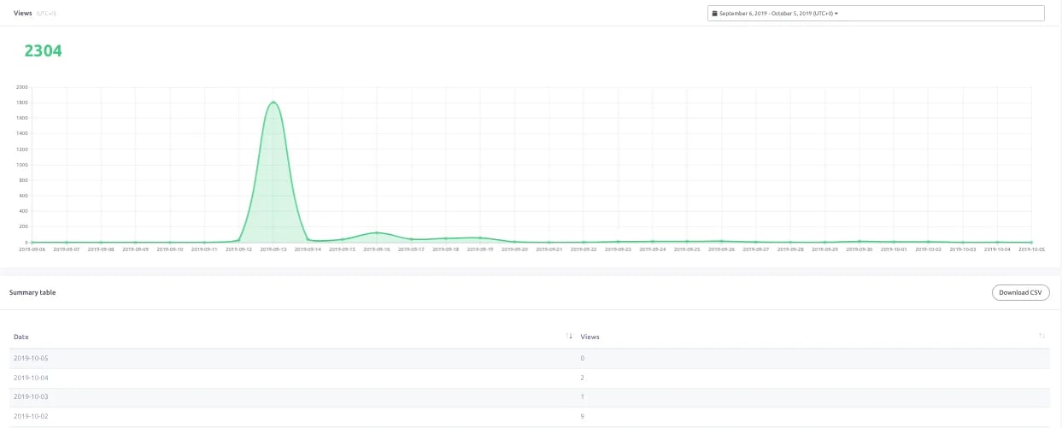Screen dimensions: 1062x428
Task: Click the total views count 2304
Action: pyautogui.click(x=43, y=51)
